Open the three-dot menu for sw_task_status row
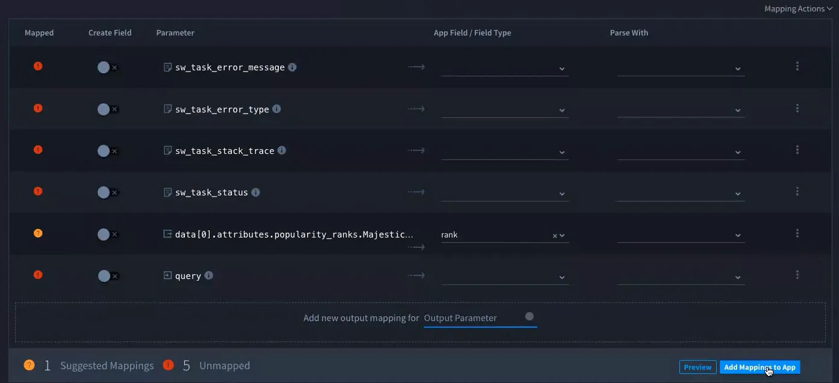This screenshot has width=839, height=383. pos(797,191)
